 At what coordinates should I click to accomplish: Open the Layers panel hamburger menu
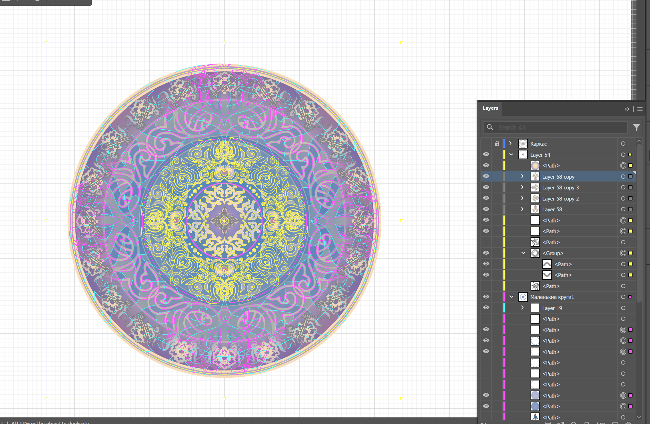coord(640,109)
